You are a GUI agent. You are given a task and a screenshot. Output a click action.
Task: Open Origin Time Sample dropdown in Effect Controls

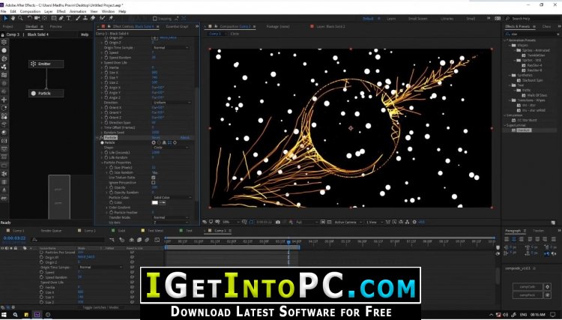171,48
